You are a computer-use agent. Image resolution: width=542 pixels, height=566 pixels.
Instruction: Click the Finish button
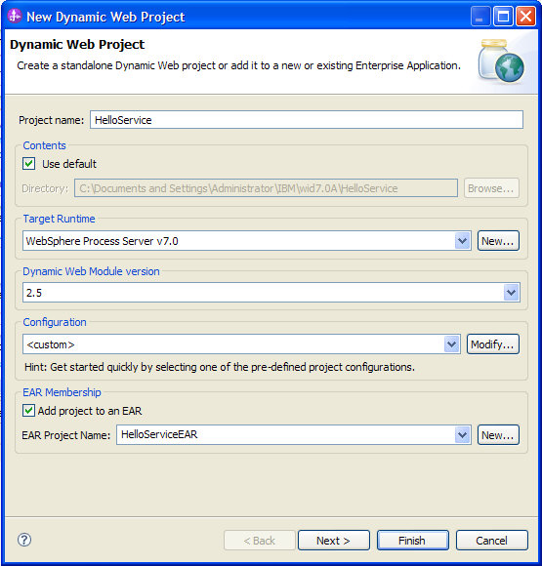pos(413,541)
